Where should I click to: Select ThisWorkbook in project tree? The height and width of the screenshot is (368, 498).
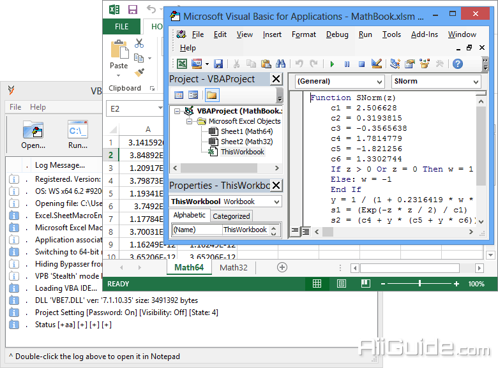(x=243, y=152)
